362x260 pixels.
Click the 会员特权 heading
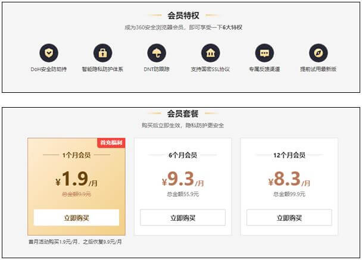click(183, 15)
